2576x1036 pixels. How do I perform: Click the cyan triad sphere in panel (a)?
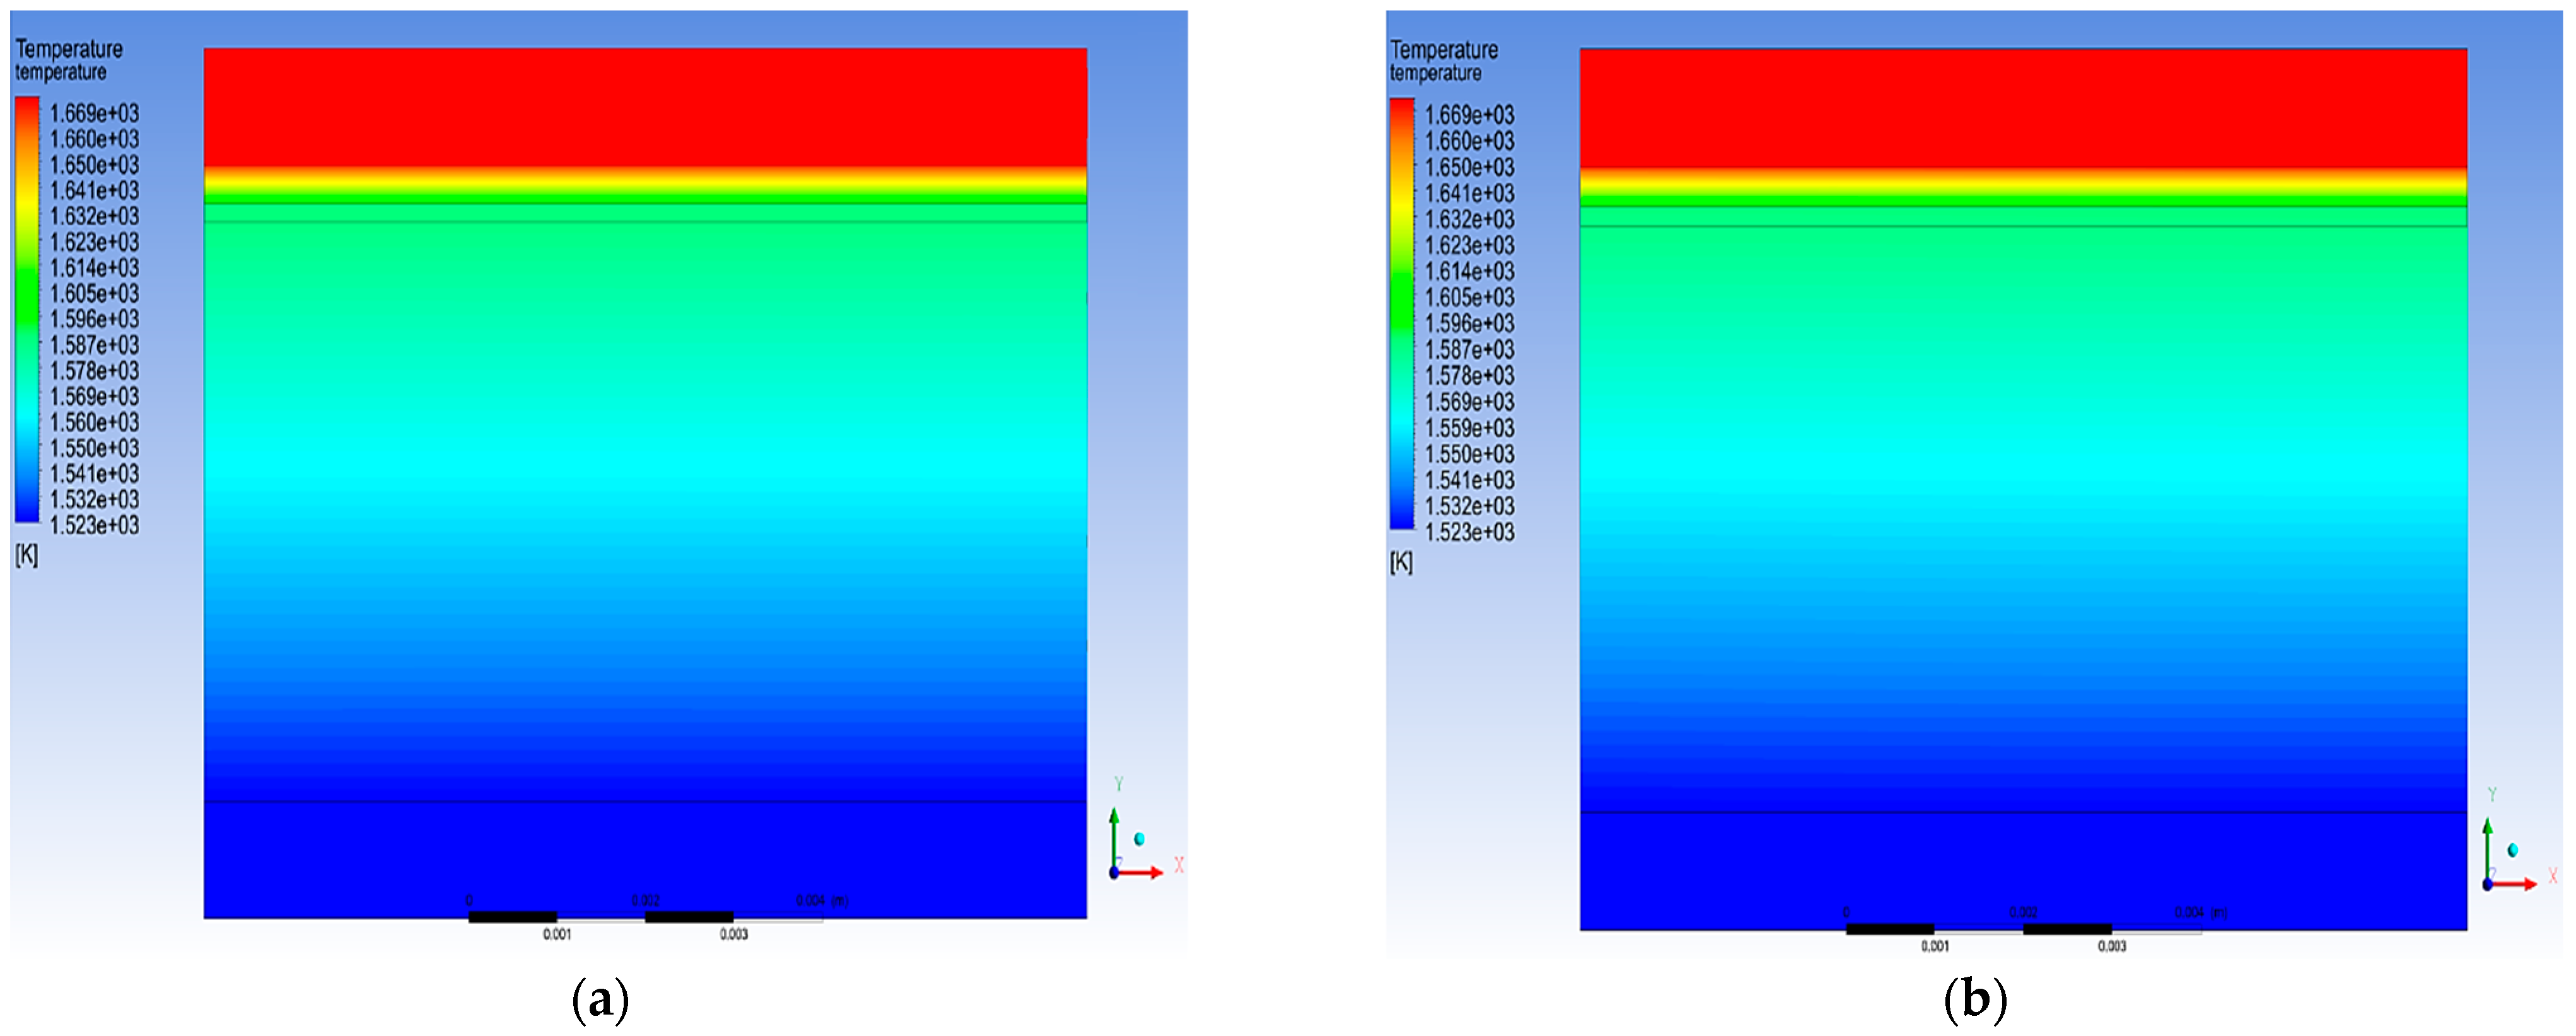point(1139,839)
